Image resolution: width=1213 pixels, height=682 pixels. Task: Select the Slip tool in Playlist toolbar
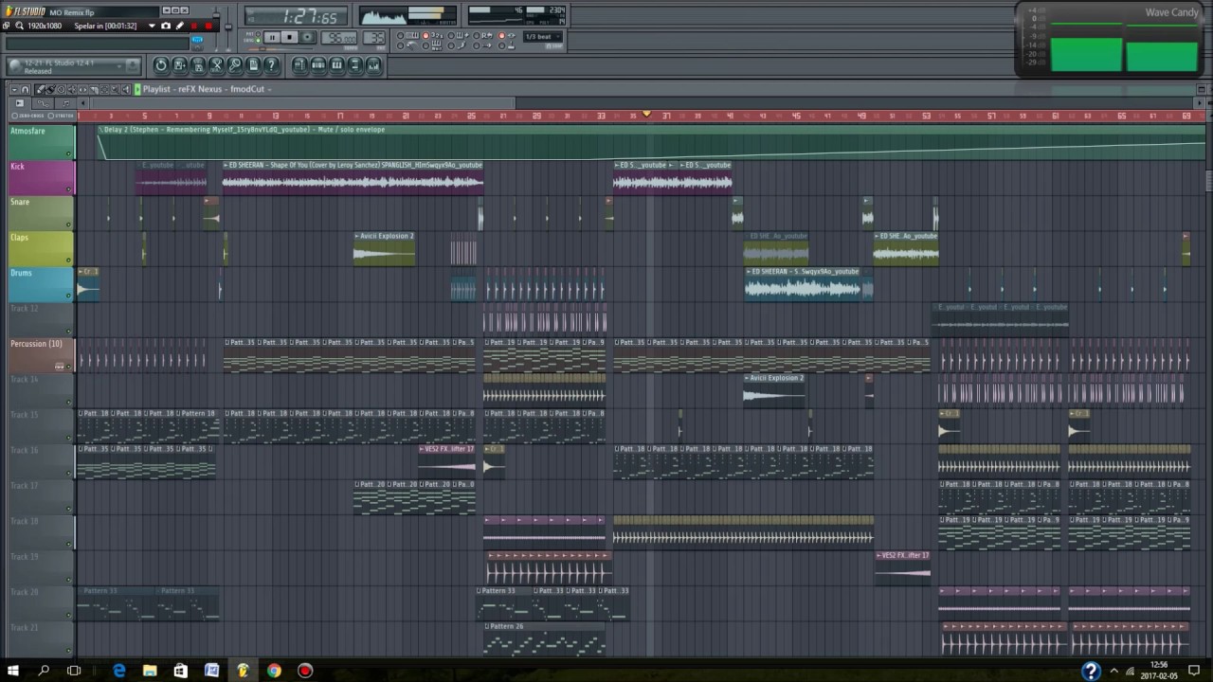pyautogui.click(x=82, y=90)
